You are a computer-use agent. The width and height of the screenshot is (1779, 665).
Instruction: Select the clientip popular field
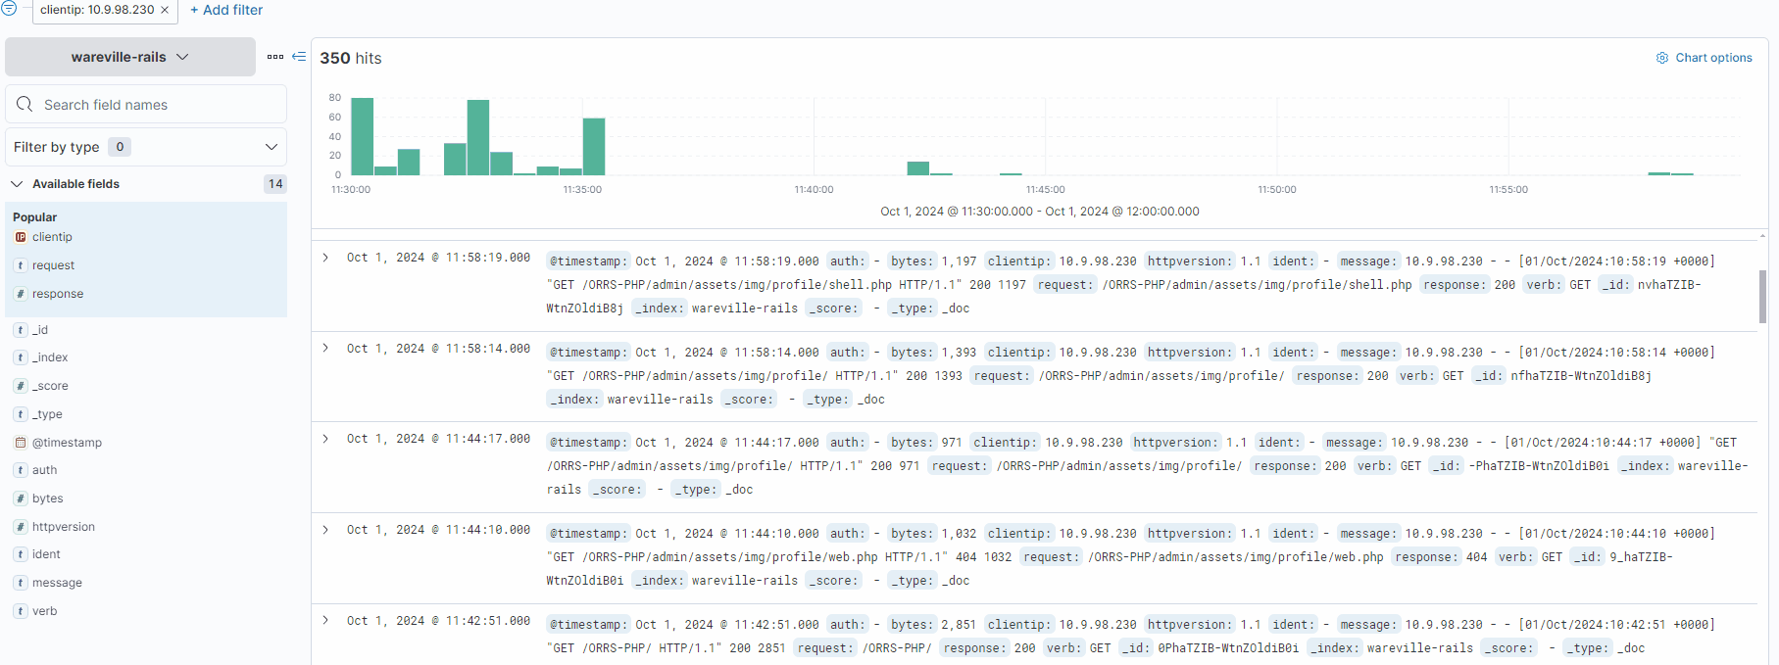(x=52, y=237)
